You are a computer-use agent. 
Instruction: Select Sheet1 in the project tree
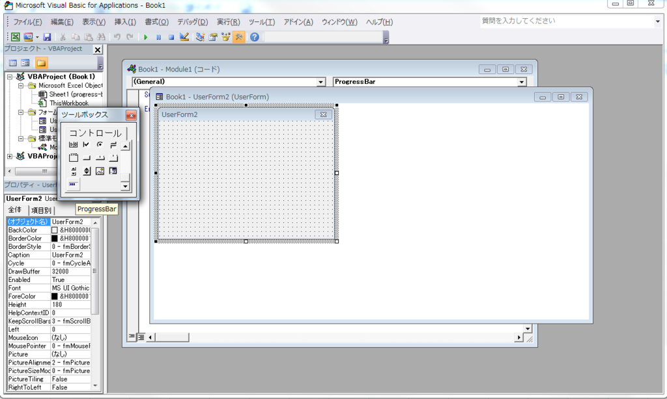tap(70, 94)
